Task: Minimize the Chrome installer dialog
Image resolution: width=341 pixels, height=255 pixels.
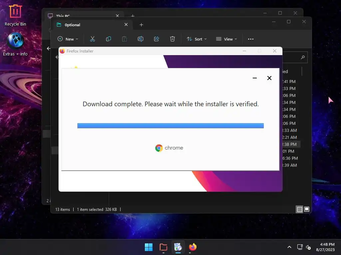Action: [x=255, y=78]
